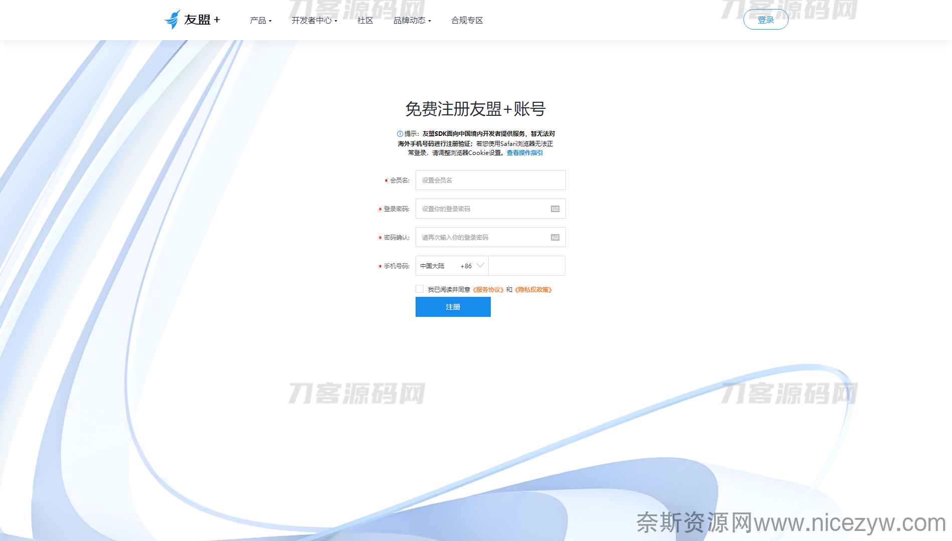Focus the 密码确认 input field

click(x=490, y=237)
